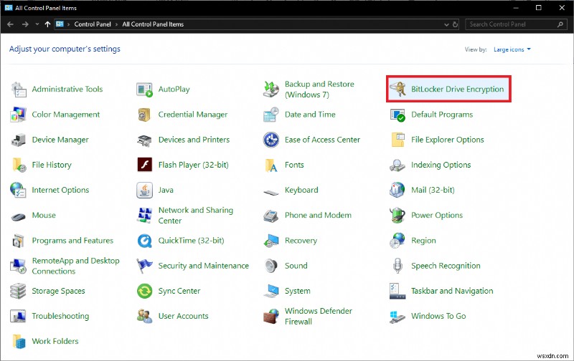Click the Keyboard icon
Image resolution: width=574 pixels, height=361 pixels.
click(271, 192)
